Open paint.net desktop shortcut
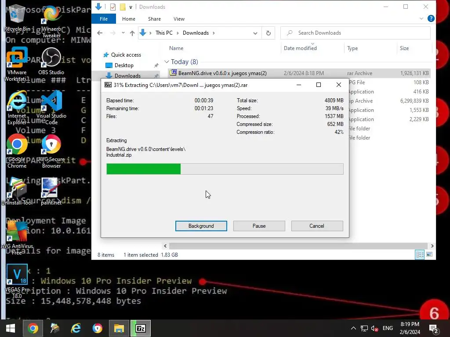Viewport: 450px width, 337px height. (x=51, y=191)
